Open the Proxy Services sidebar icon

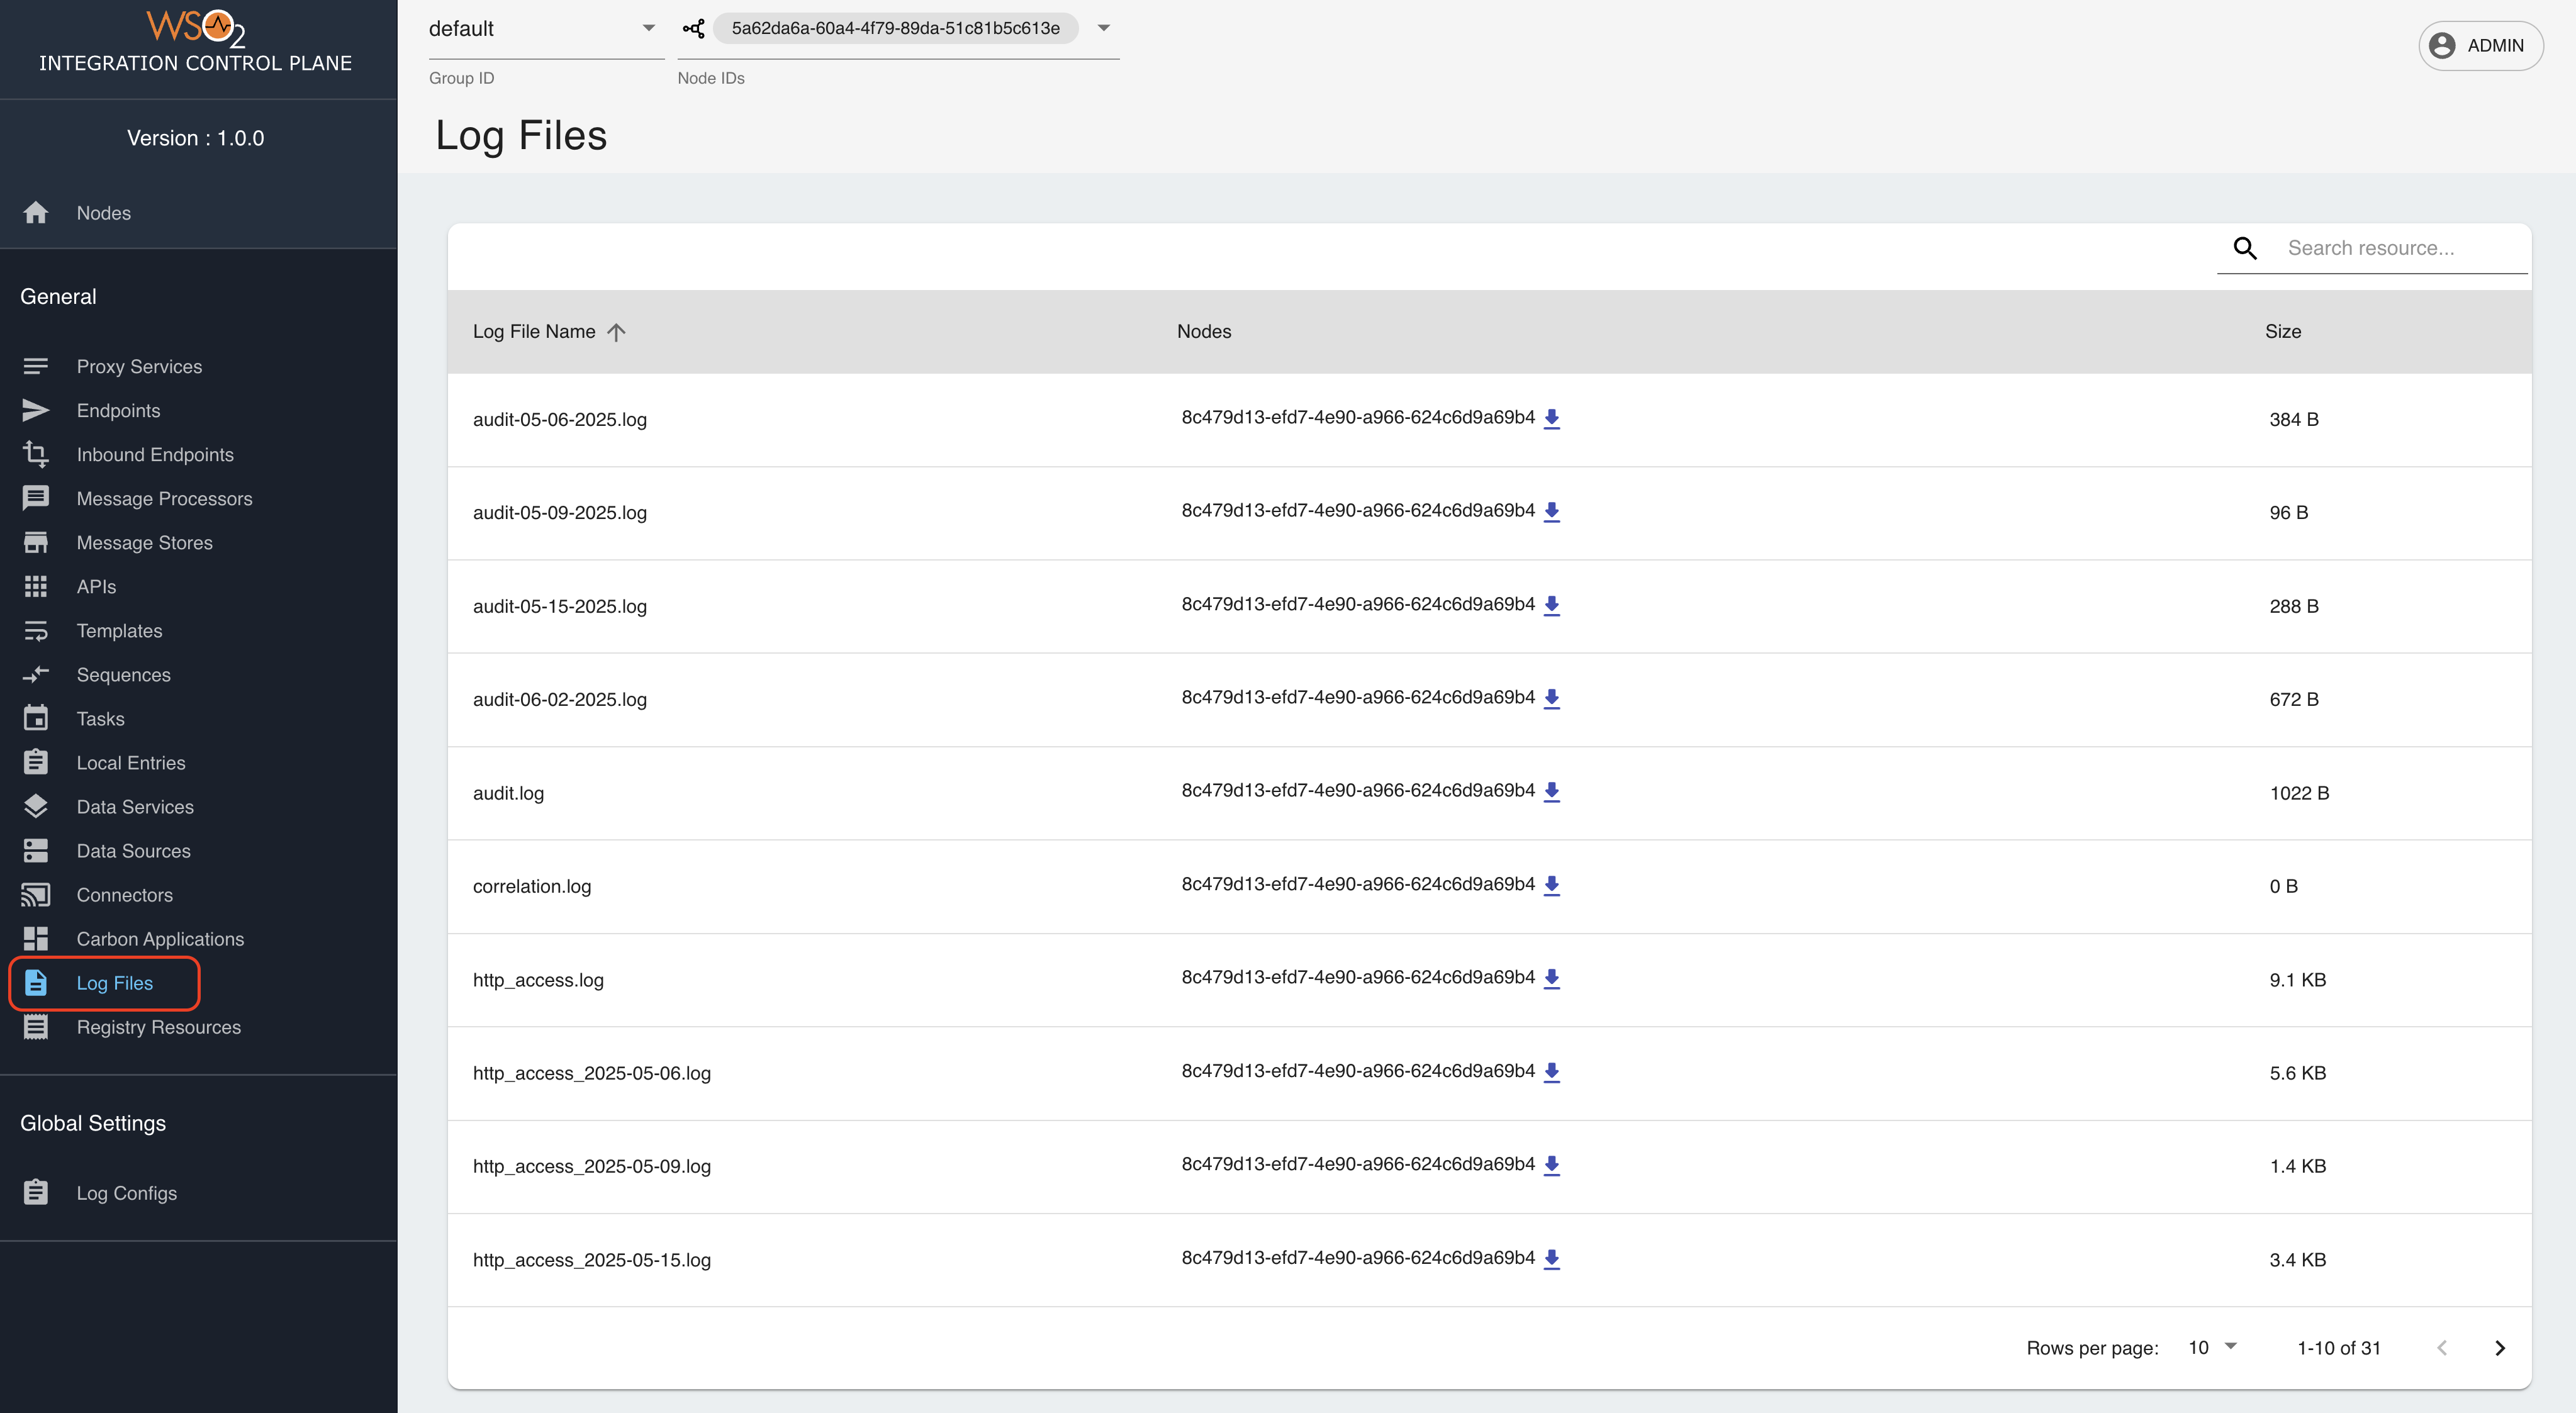[36, 365]
